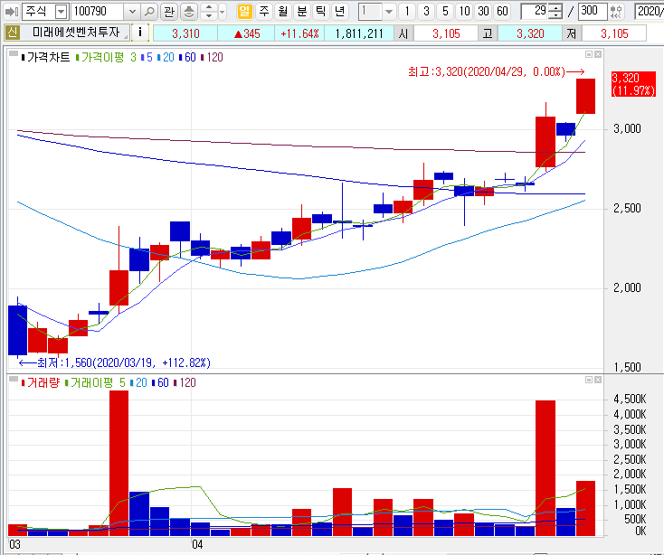664x555 pixels.
Task: Toggle the volume 5-day average legend
Action: (x=122, y=382)
